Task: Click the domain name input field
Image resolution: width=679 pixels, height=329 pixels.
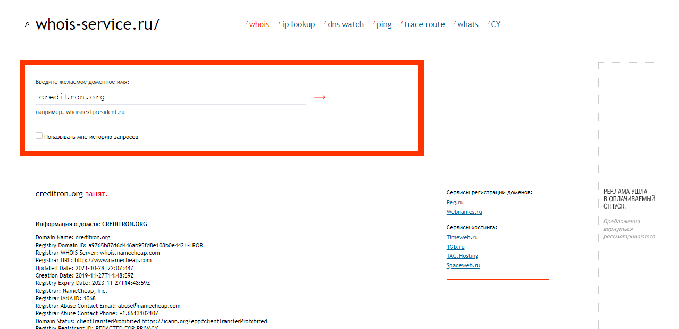Action: pos(171,97)
